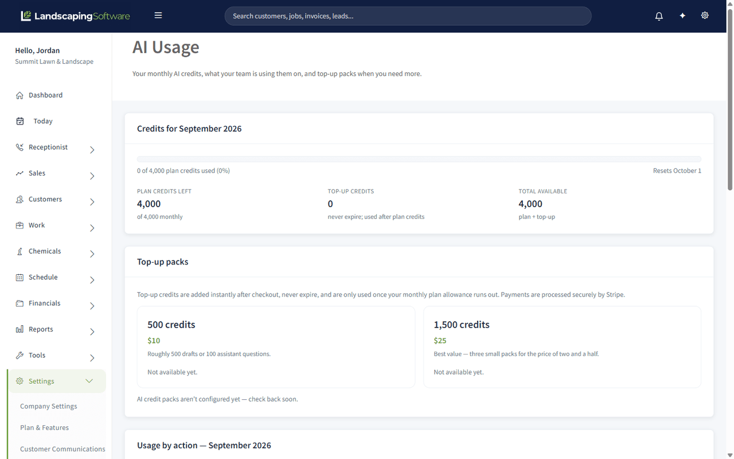Image resolution: width=734 pixels, height=459 pixels.
Task: Click the Receptionist phone icon
Action: point(19,147)
